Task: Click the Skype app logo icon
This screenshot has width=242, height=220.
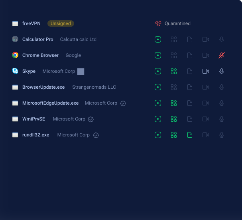Action: (15, 71)
